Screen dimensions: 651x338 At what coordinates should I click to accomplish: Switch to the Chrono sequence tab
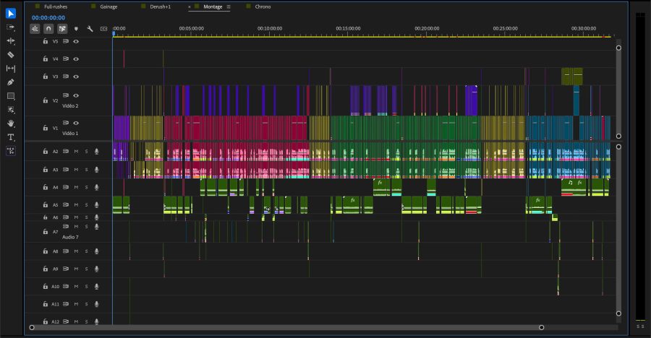tap(263, 6)
